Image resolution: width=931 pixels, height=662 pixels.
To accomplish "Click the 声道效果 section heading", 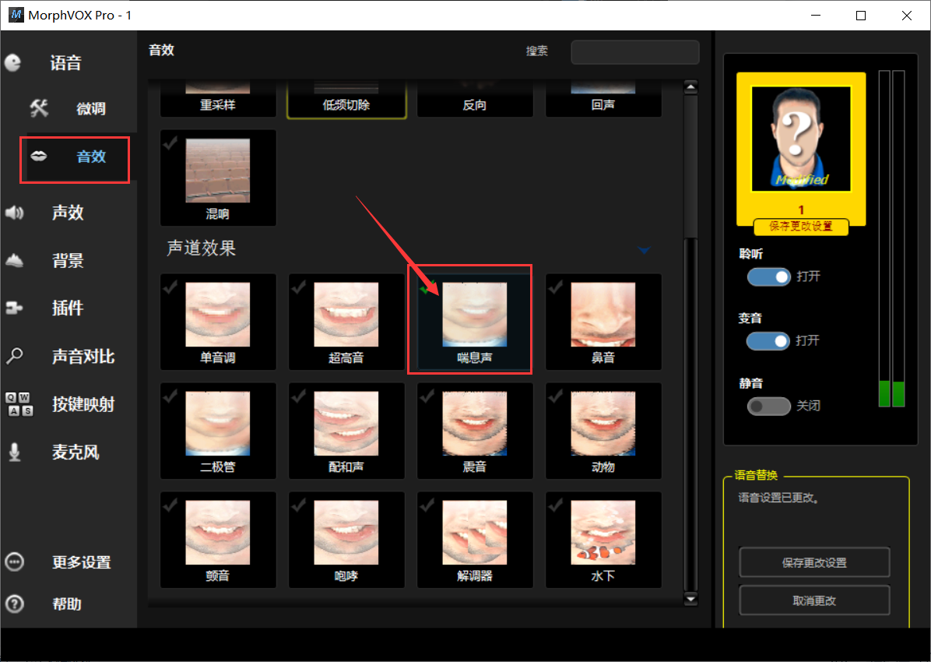I will (x=202, y=248).
